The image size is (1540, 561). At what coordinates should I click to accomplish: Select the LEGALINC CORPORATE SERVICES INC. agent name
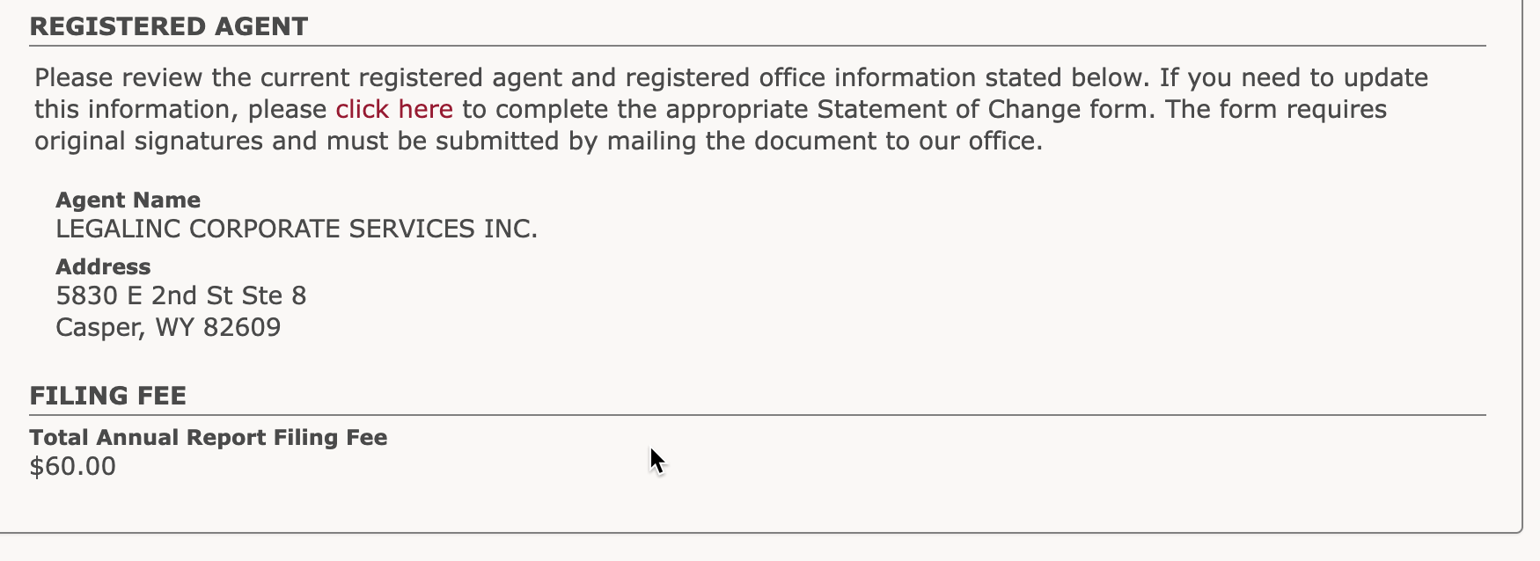[x=296, y=229]
